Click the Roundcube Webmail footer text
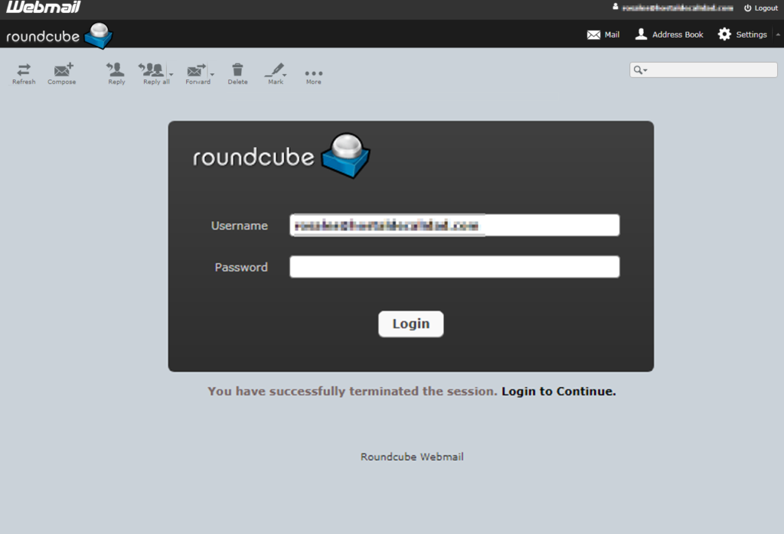Image resolution: width=784 pixels, height=534 pixels. point(412,457)
